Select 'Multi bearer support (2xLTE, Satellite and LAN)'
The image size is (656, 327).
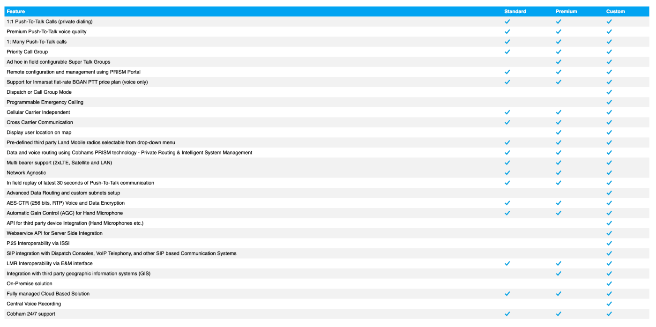(x=60, y=163)
